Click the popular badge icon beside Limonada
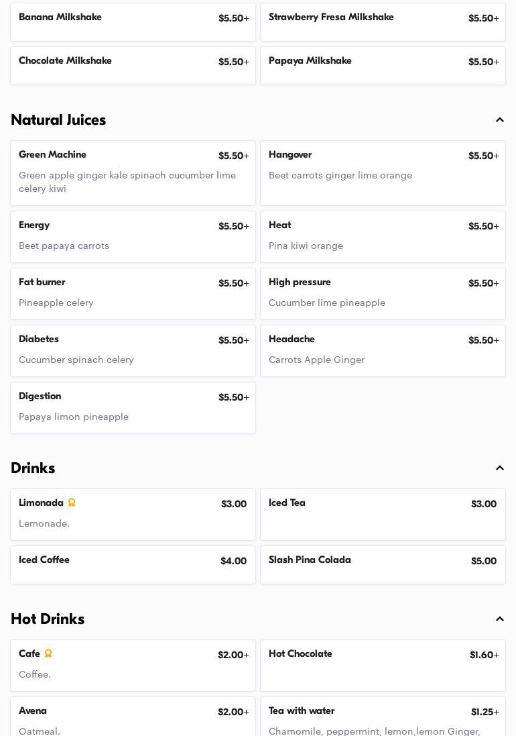 pyautogui.click(x=72, y=503)
